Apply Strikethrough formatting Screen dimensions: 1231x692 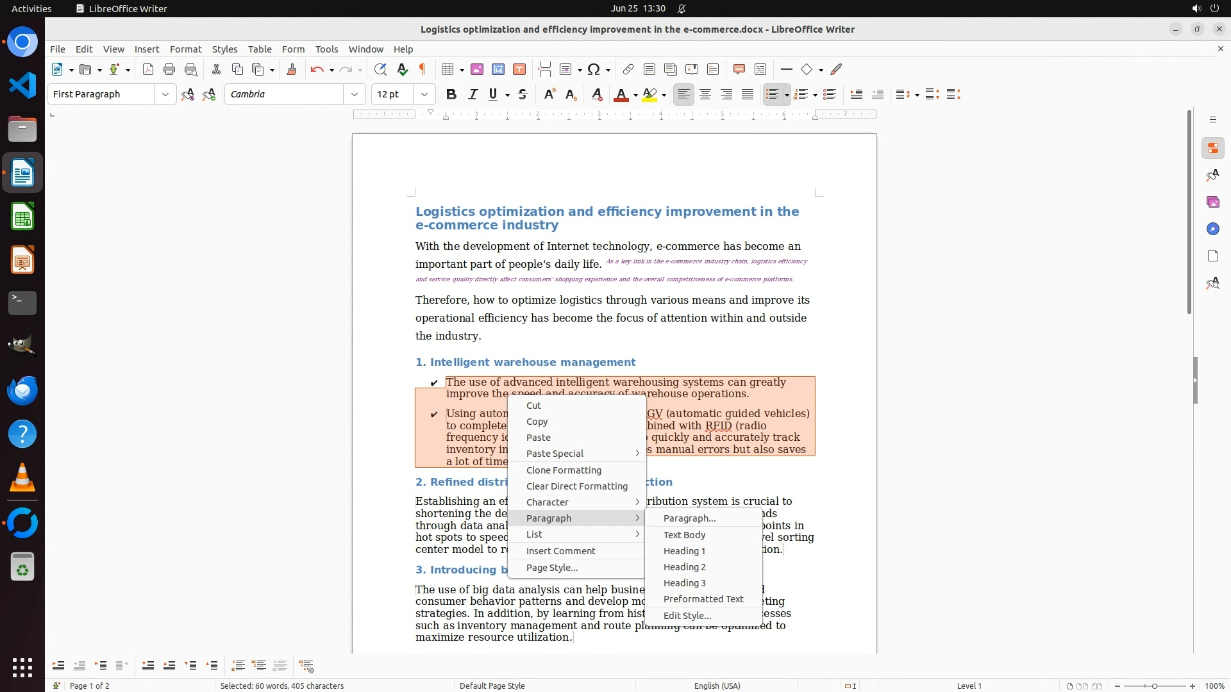click(523, 94)
